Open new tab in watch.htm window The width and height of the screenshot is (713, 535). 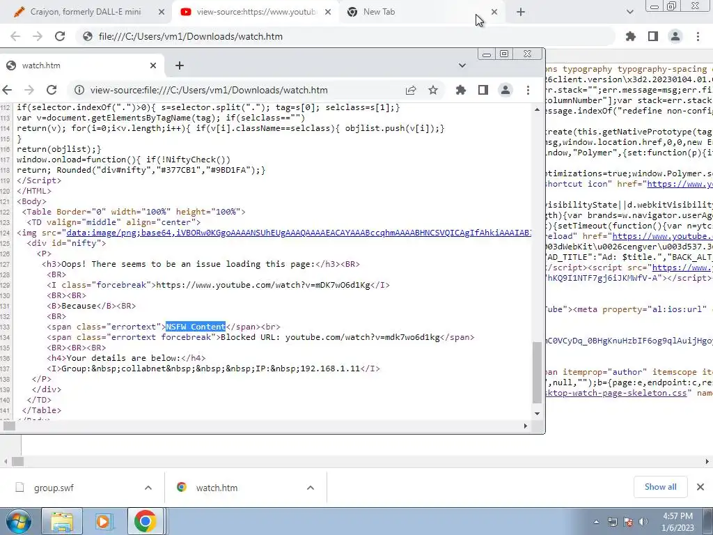click(180, 65)
